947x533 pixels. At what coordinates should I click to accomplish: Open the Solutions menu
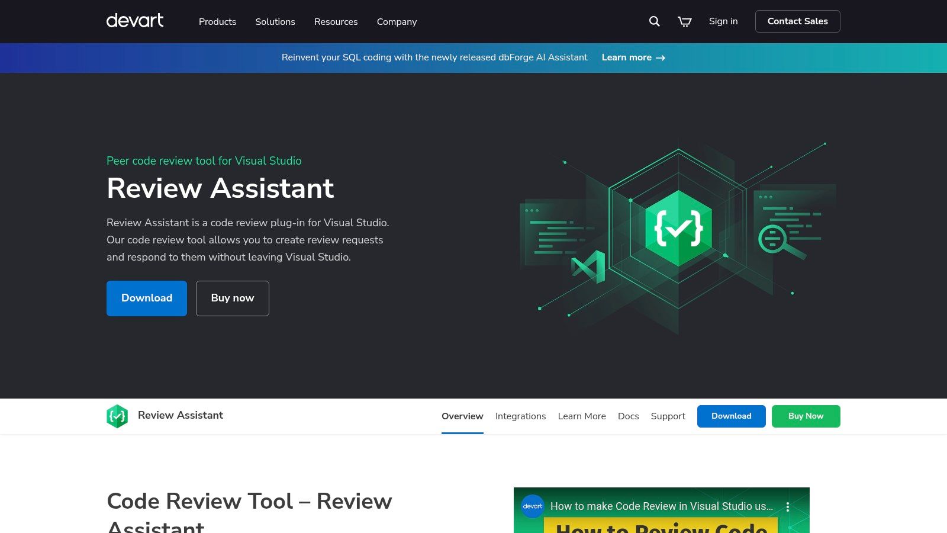pyautogui.click(x=275, y=21)
